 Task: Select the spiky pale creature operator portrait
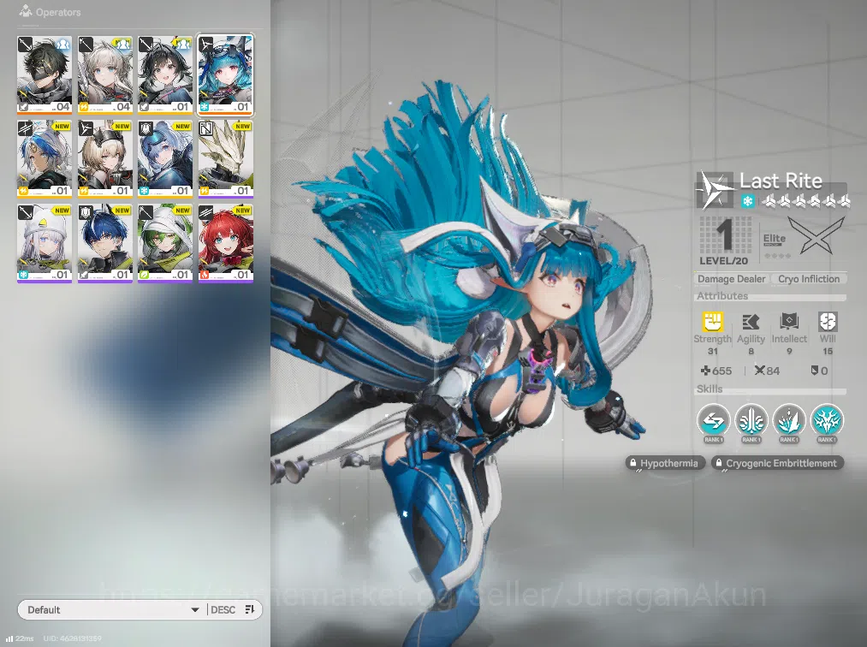225,158
